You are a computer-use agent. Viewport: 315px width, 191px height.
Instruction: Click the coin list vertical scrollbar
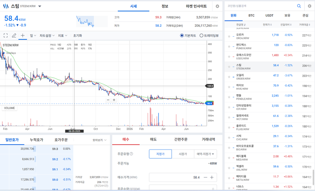coord(313,175)
